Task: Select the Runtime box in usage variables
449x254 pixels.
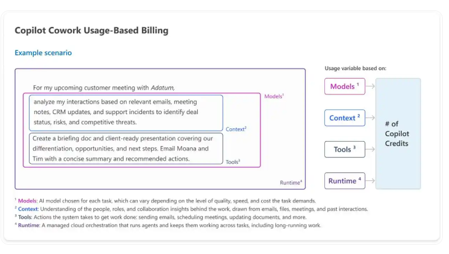Action: pyautogui.click(x=345, y=180)
